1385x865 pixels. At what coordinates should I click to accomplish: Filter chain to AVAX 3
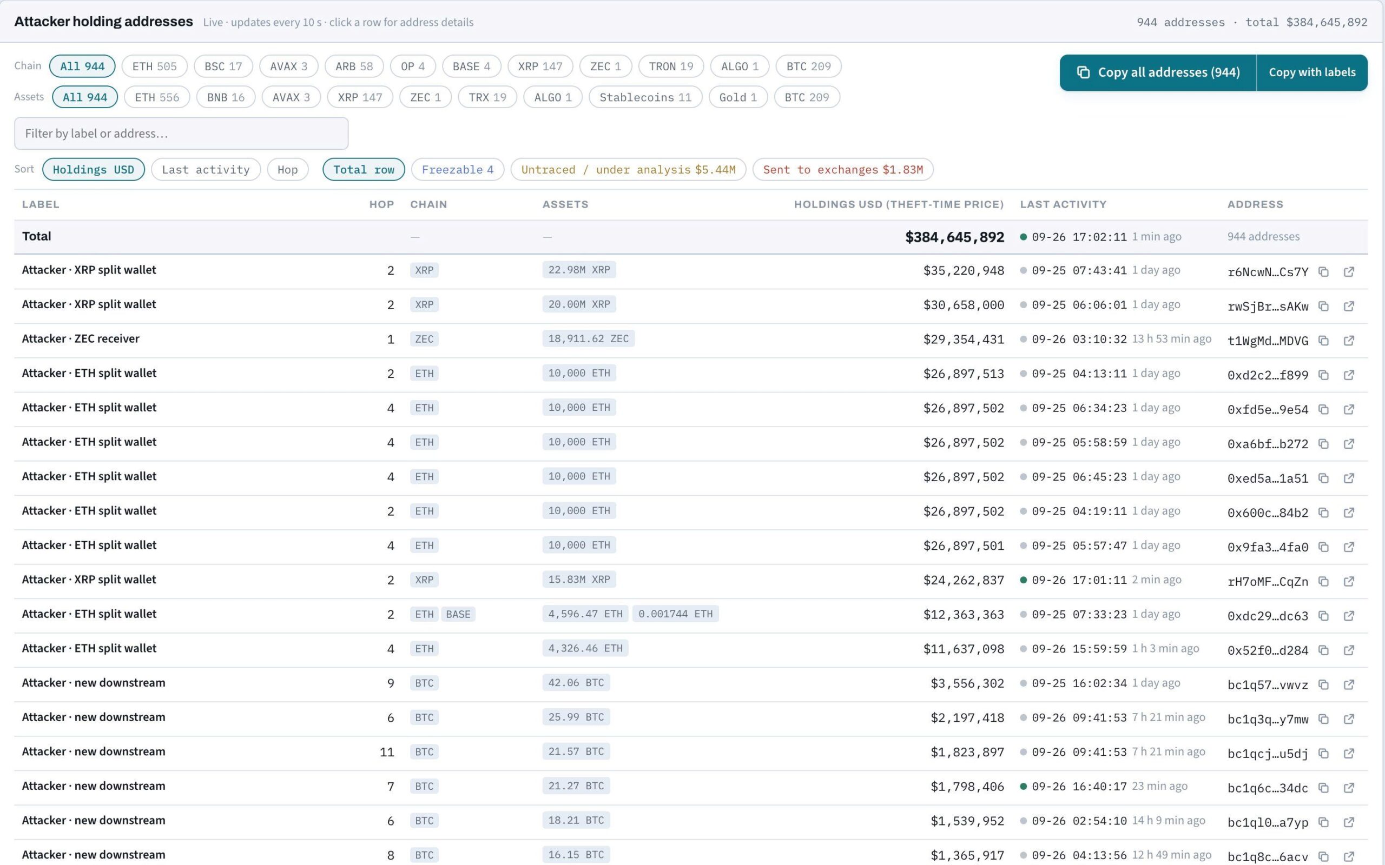[x=288, y=66]
